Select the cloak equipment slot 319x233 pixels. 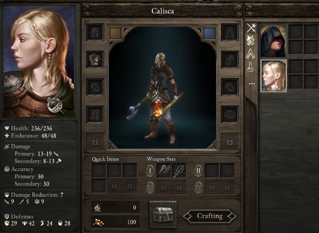pos(230,33)
